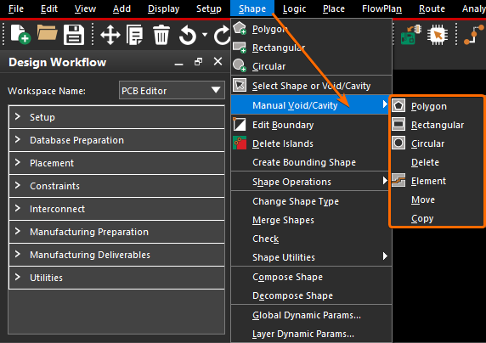Image resolution: width=486 pixels, height=343 pixels.
Task: Expand the Database Preparation section
Action: click(x=117, y=140)
